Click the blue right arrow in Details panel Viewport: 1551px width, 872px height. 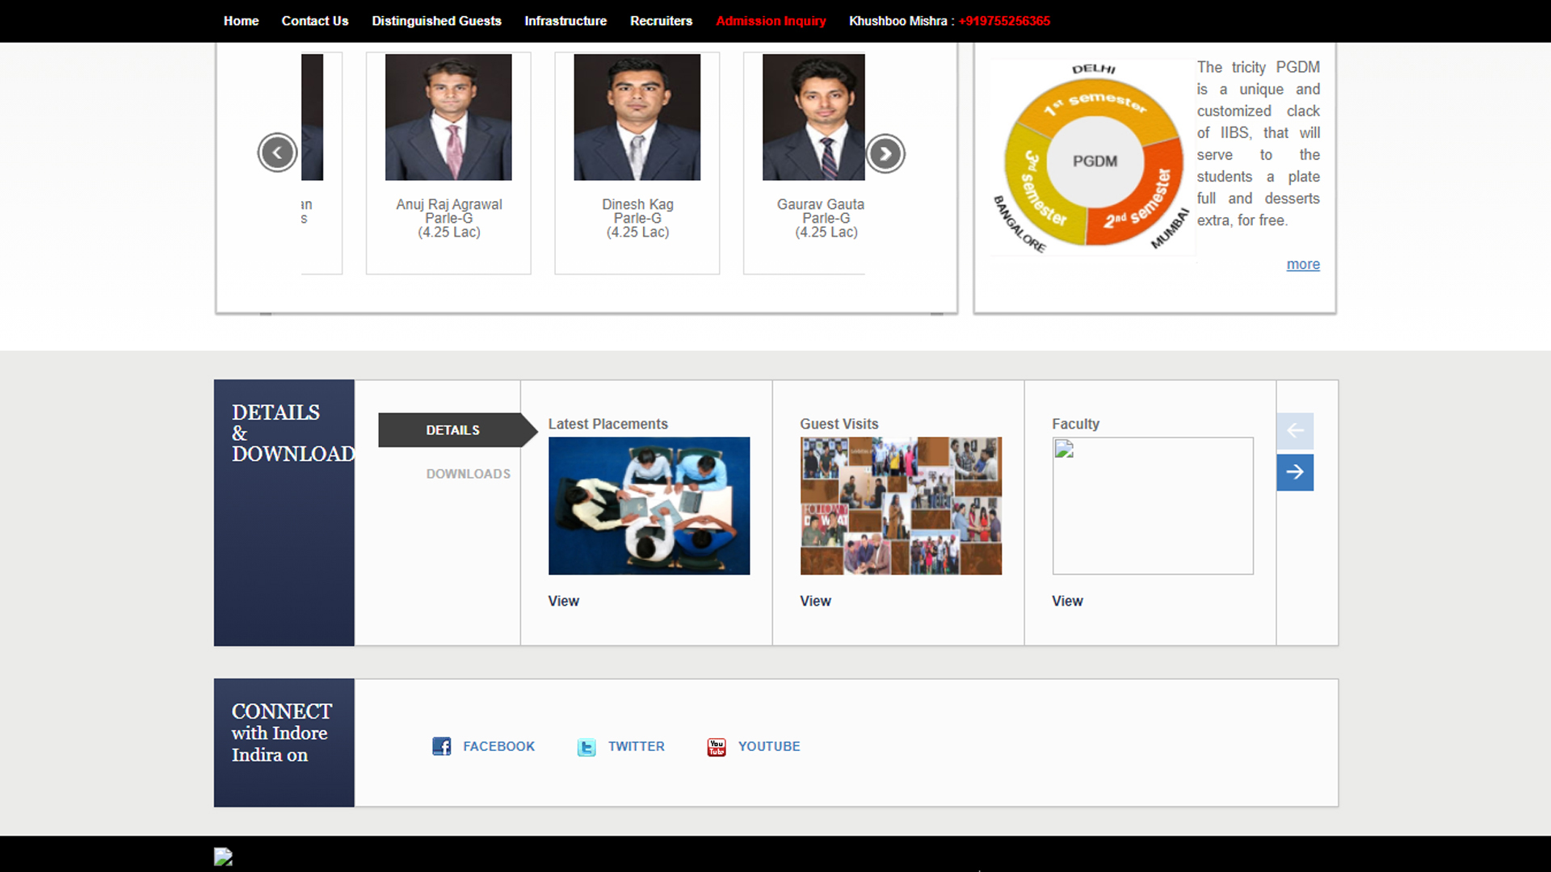1295,472
